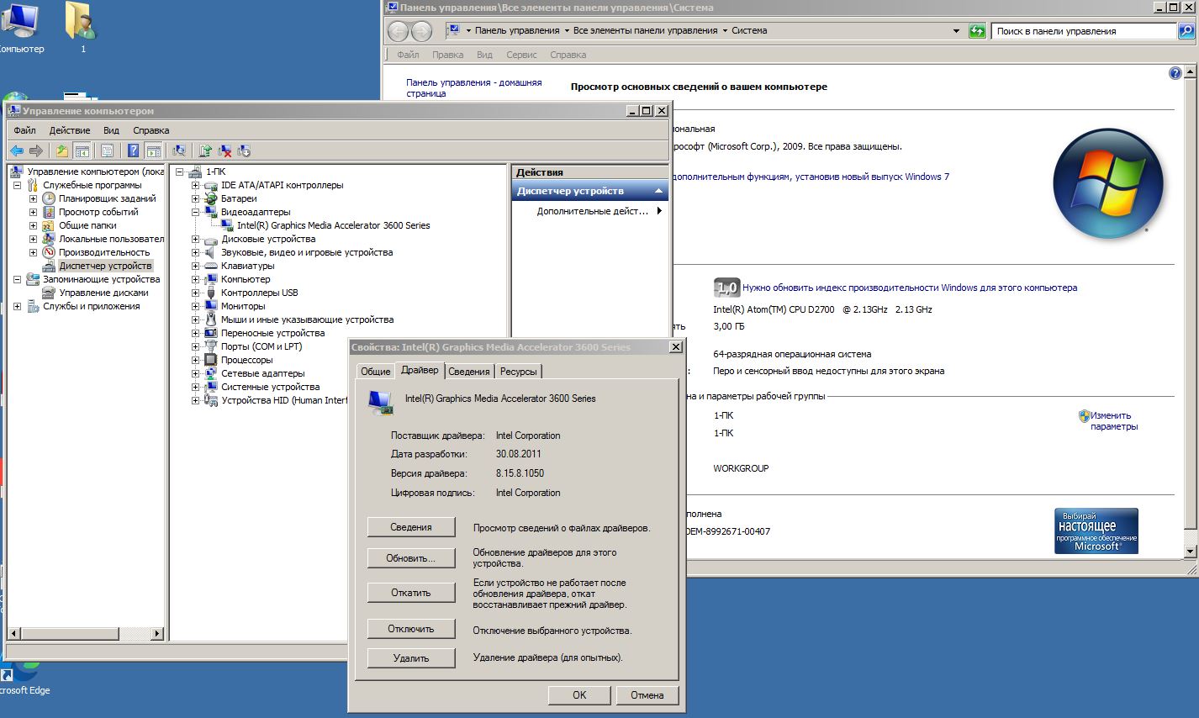
Task: Click the Forward arrow in Computer Management toolbar
Action: pos(35,150)
